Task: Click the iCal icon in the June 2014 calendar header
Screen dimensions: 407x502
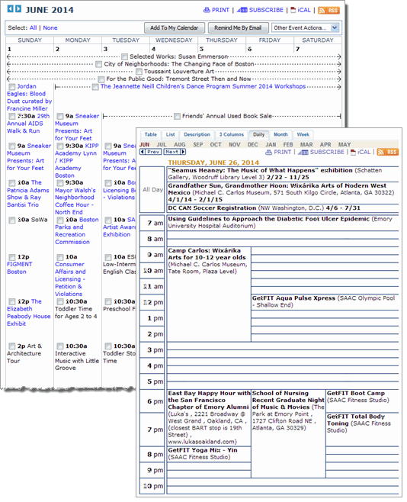Action: (293, 10)
